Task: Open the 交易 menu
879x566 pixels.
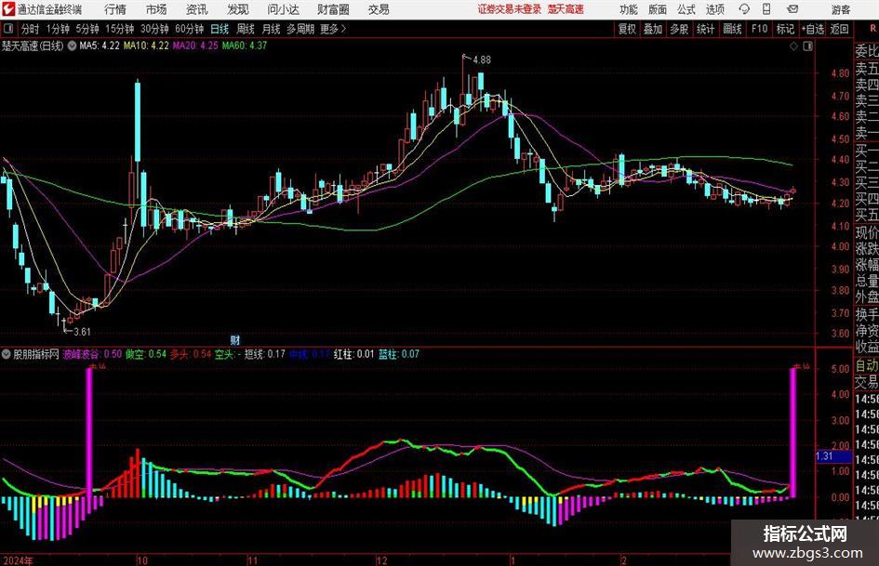Action: point(379,9)
